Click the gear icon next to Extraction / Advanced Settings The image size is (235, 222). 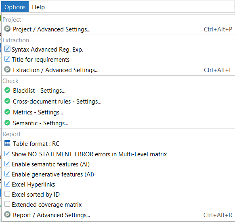7,70
